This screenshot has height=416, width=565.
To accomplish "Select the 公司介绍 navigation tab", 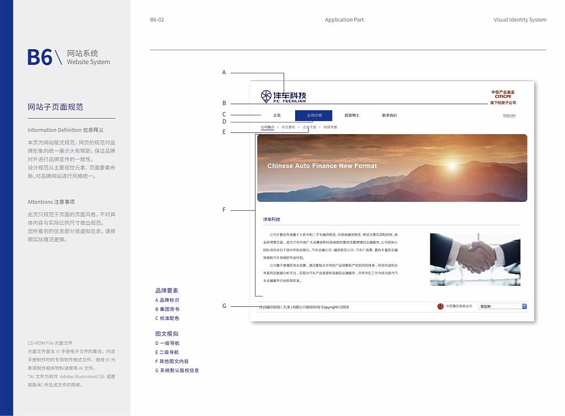I will click(x=313, y=114).
